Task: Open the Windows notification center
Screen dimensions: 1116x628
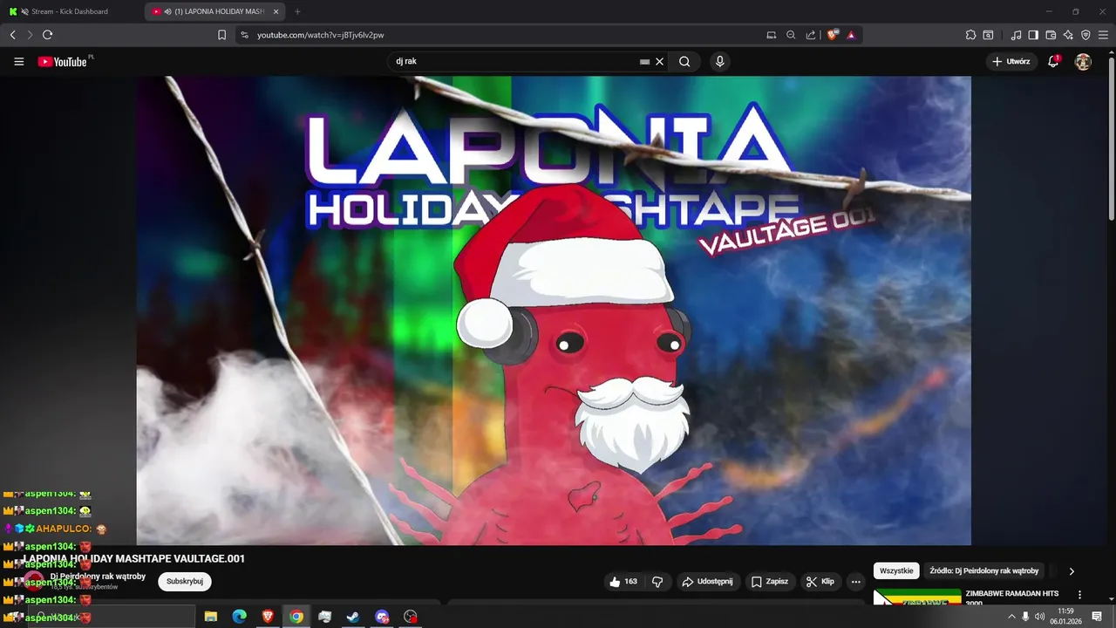Action: coord(1098,617)
